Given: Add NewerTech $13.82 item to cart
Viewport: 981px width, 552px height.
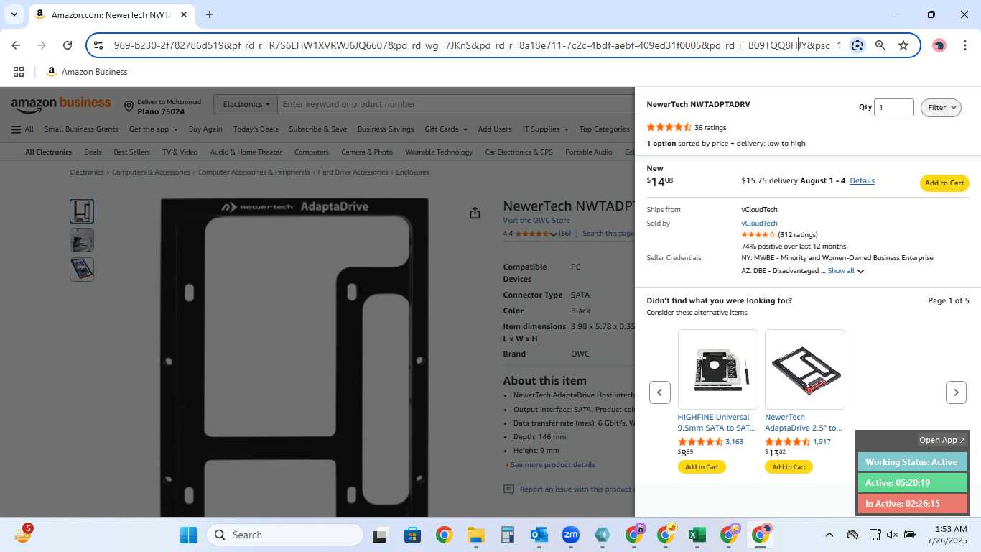Looking at the screenshot, I should click(x=789, y=467).
